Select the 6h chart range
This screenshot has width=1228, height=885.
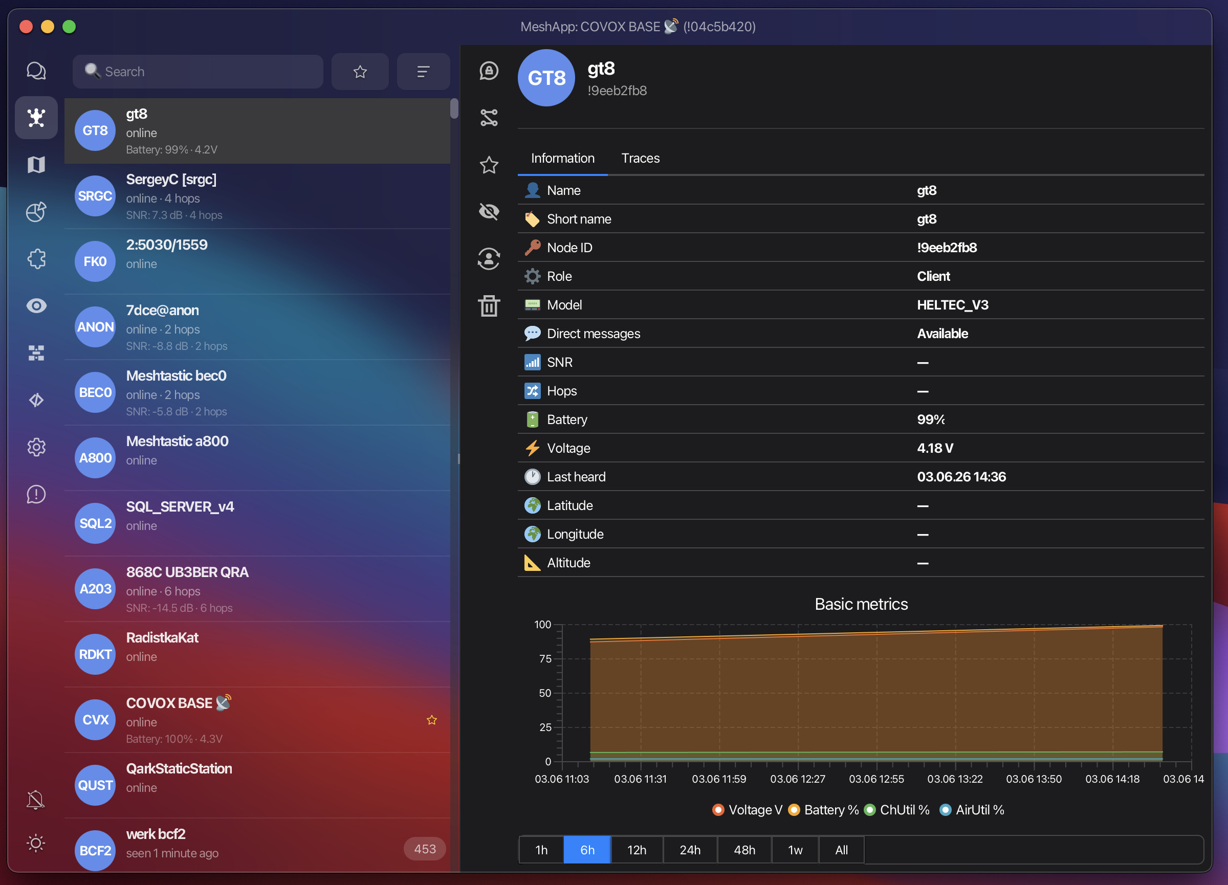tap(587, 850)
